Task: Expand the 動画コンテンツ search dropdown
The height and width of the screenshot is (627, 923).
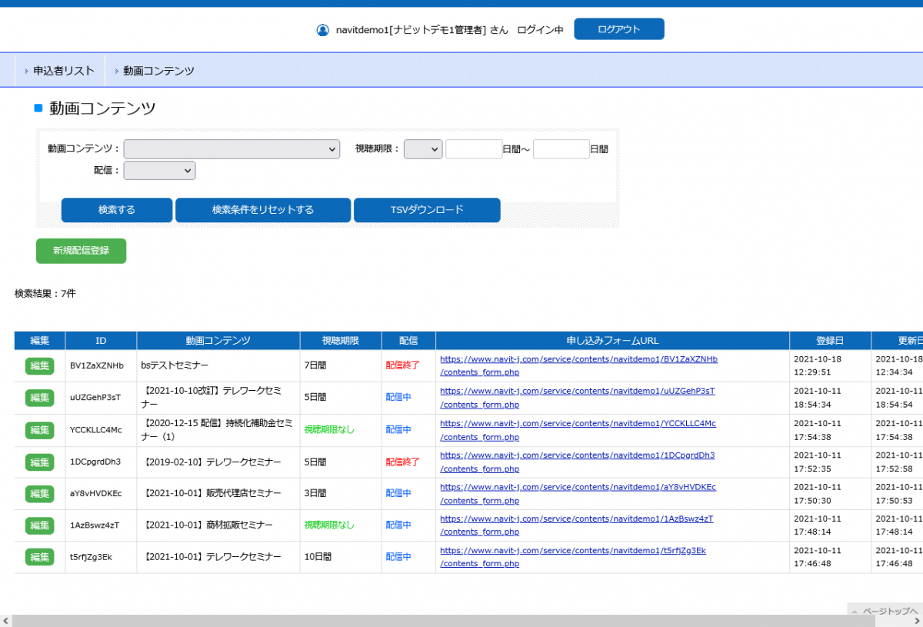Action: point(232,149)
